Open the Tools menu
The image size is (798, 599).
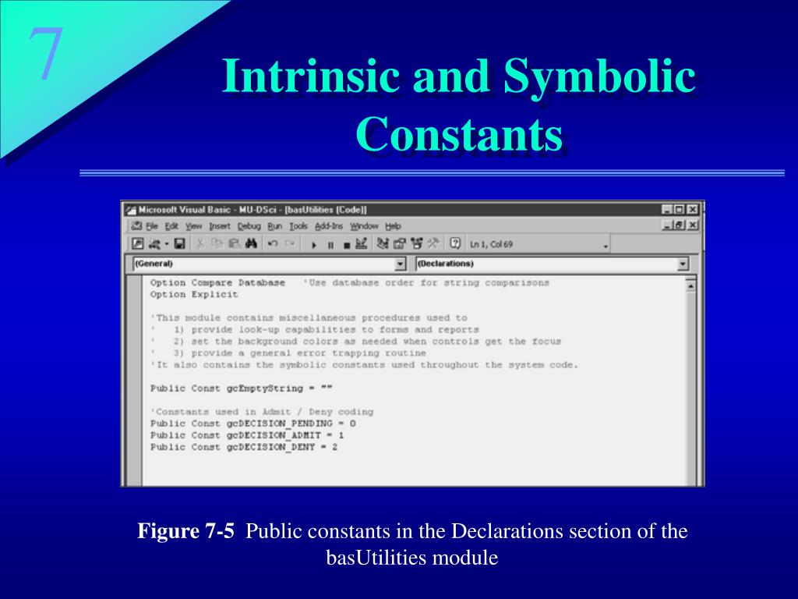298,226
